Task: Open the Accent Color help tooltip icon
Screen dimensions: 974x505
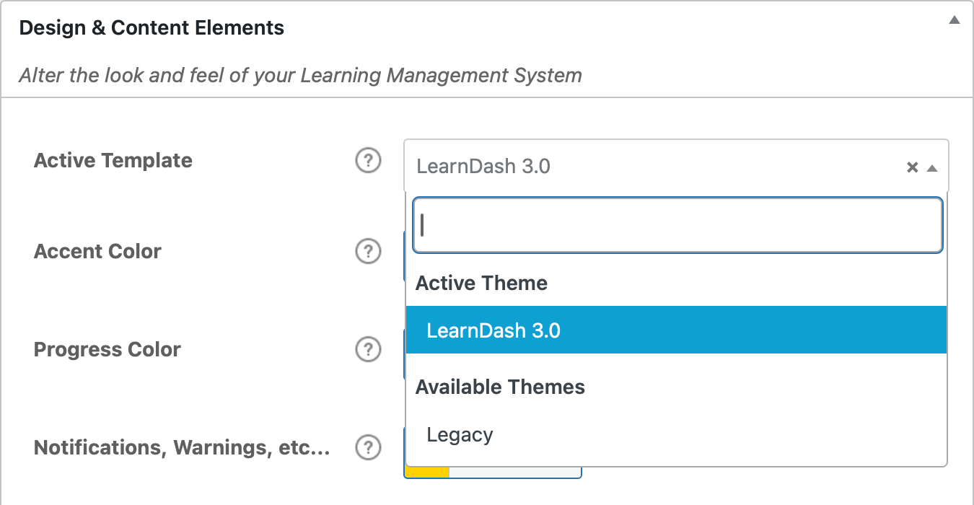Action: point(368,251)
